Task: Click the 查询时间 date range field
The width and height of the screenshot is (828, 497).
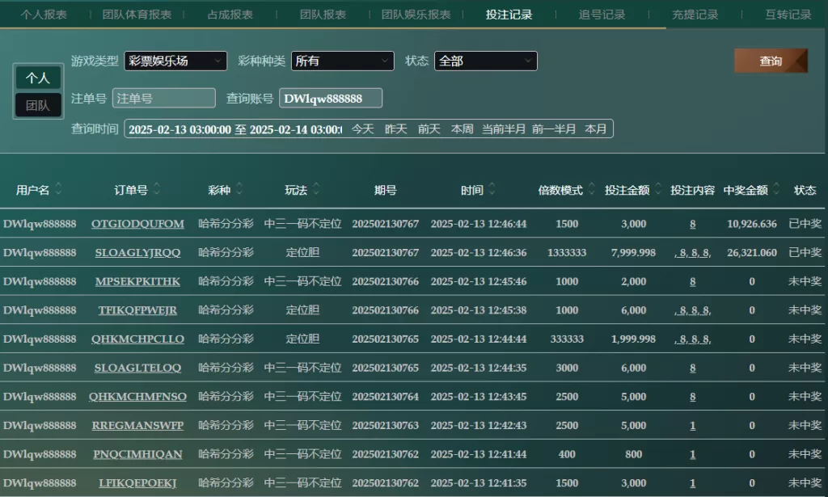Action: pyautogui.click(x=235, y=129)
